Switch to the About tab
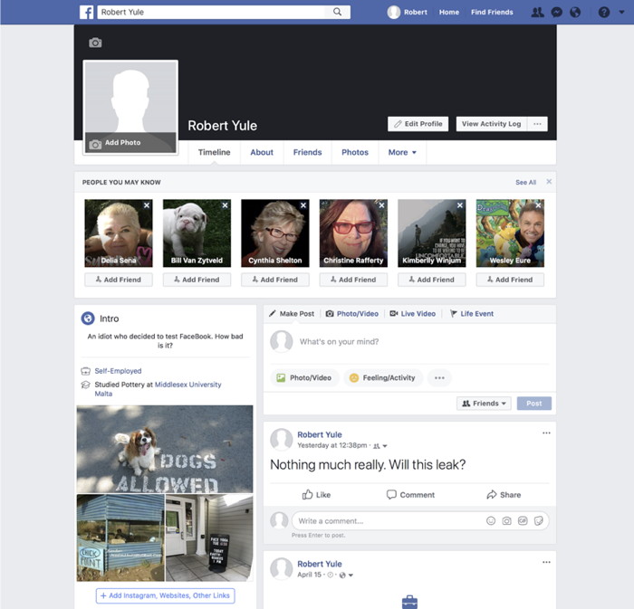634x609 pixels. 262,152
